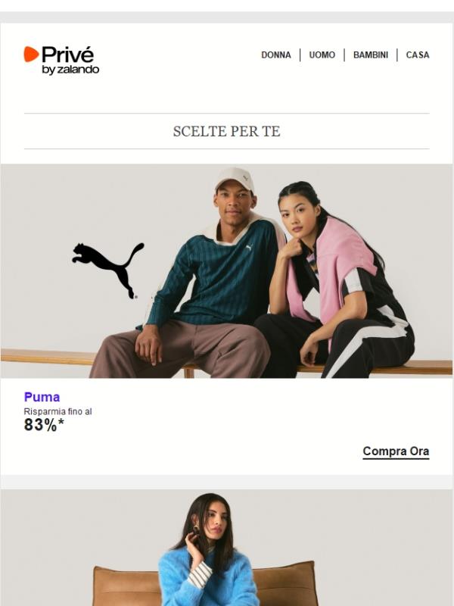The image size is (454, 606).
Task: Click the Compra Ora link
Action: pos(396,451)
